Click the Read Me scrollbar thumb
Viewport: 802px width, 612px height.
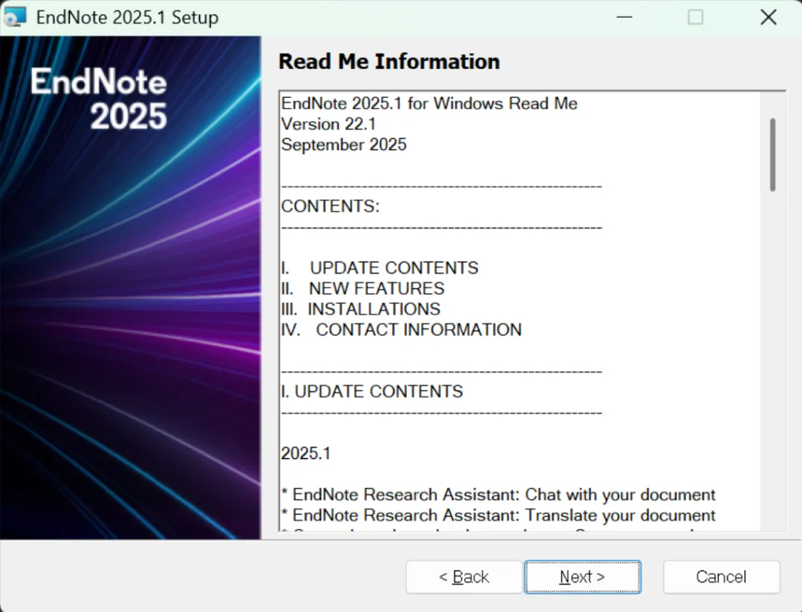click(772, 154)
